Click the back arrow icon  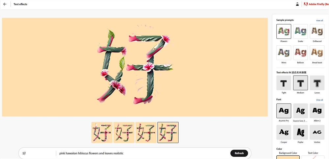[x=5, y=4]
